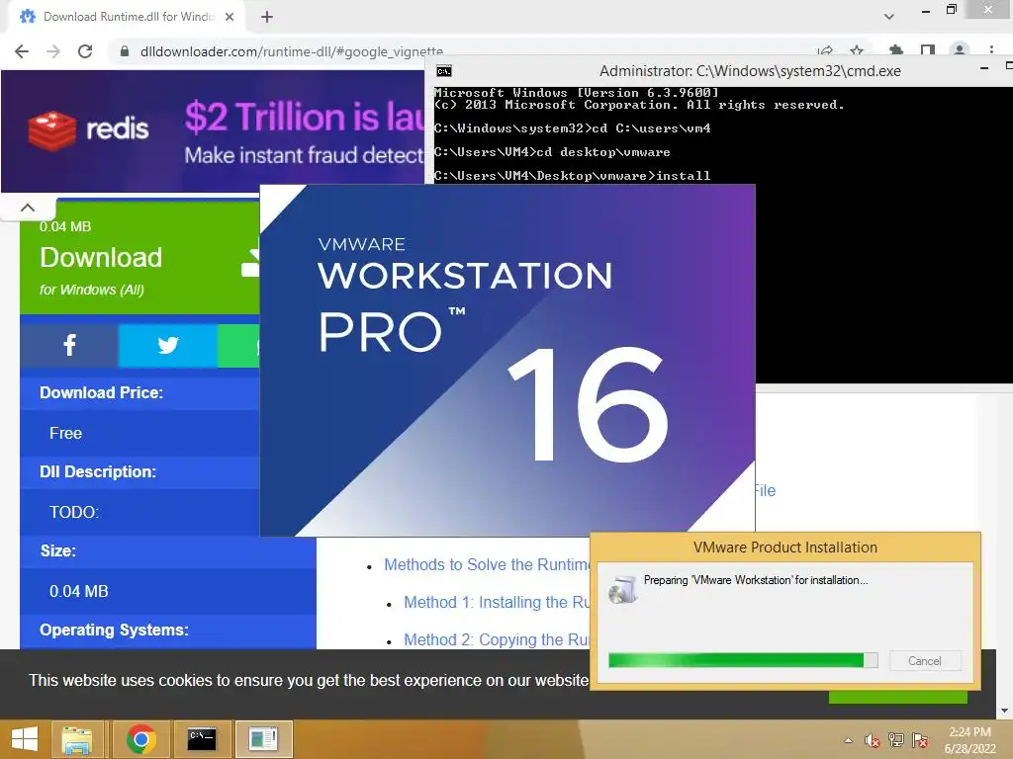Click the Chrome forward arrow
The image size is (1013, 759).
click(53, 51)
